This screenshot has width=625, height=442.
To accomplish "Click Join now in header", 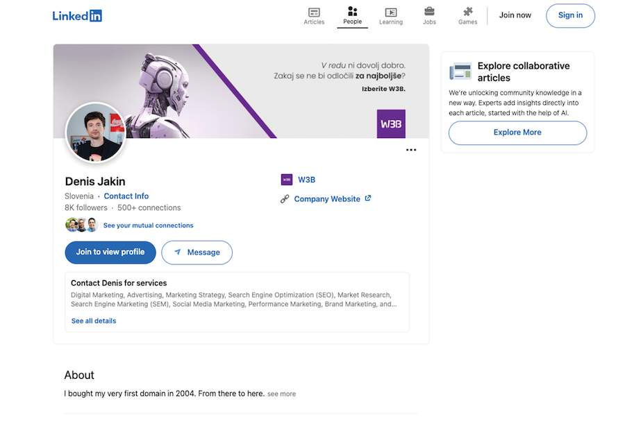I will [x=515, y=15].
